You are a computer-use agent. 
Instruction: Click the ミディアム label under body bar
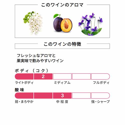[x=62, y=82]
